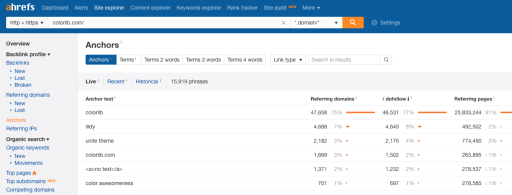Click 25,833,244 referring pages value
Image resolution: width=512 pixels, height=195 pixels.
pyautogui.click(x=468, y=112)
